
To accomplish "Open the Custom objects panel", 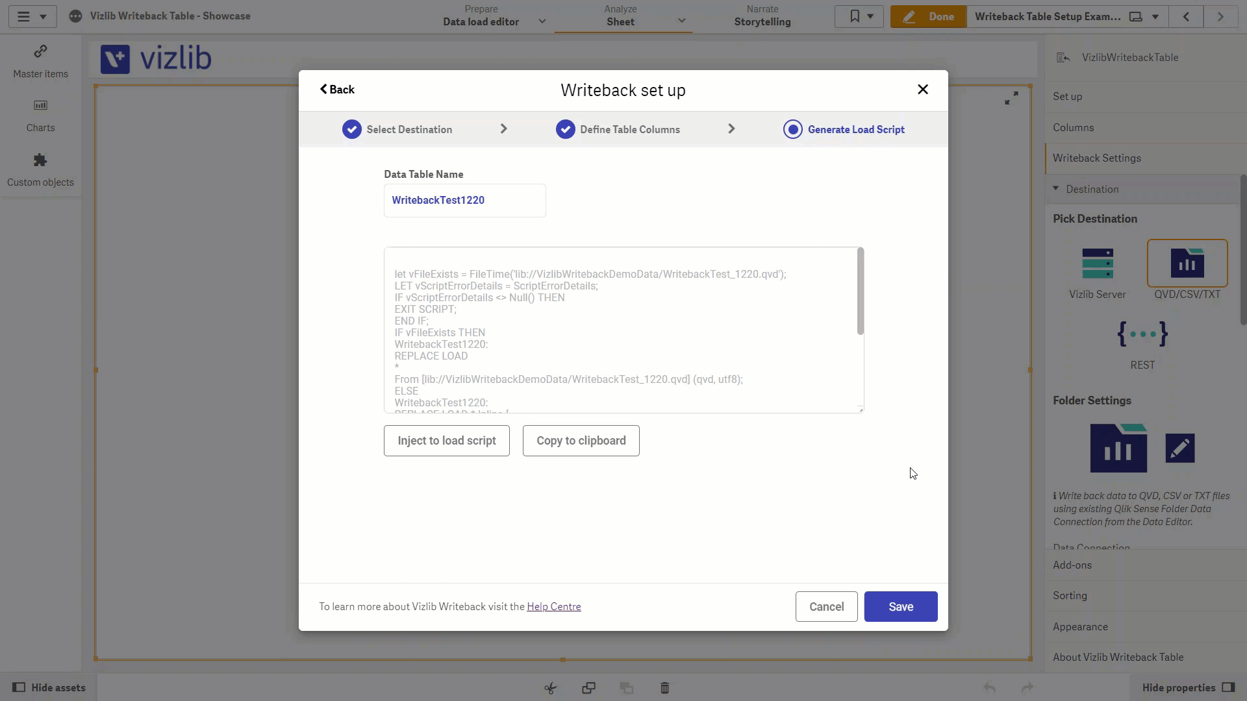I will click(40, 170).
